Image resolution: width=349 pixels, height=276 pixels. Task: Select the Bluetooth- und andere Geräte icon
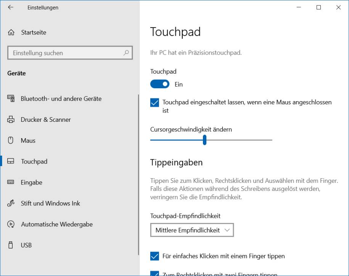(x=12, y=98)
